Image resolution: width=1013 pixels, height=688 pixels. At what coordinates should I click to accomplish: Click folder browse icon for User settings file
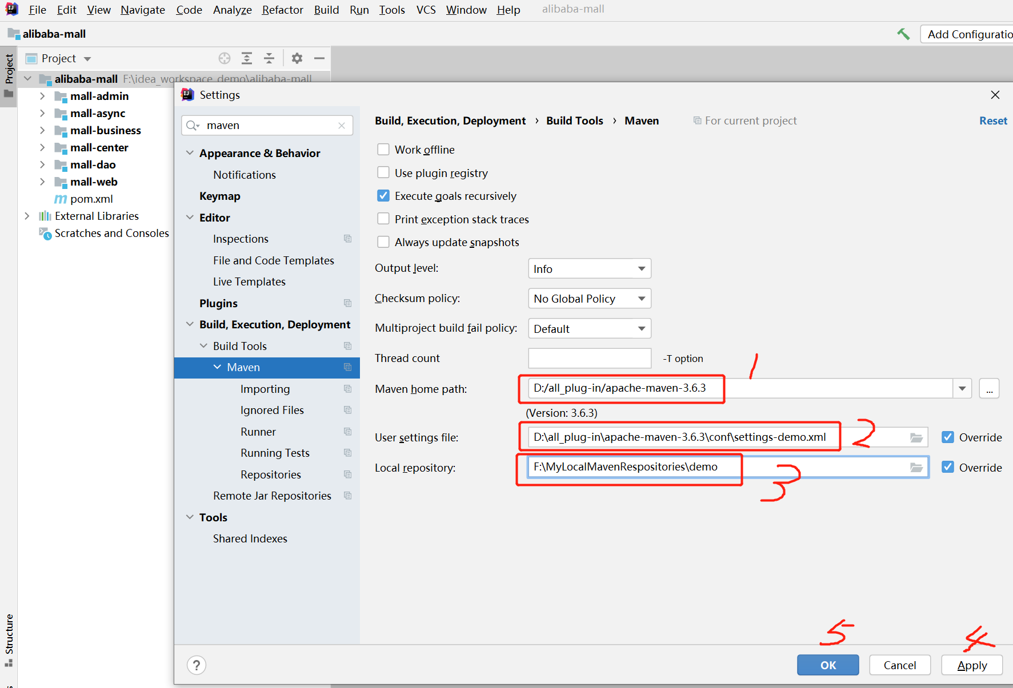(916, 437)
